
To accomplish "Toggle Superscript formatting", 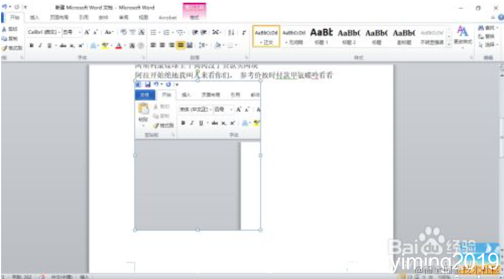I will coord(81,46).
